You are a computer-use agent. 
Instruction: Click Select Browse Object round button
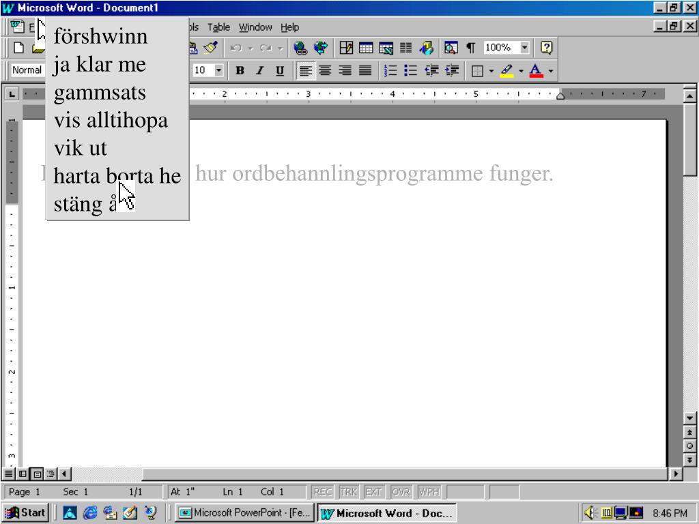click(689, 446)
